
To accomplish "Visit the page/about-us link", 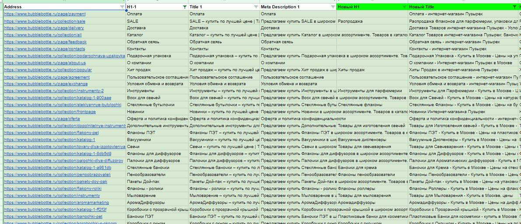I will pyautogui.click(x=45, y=63).
